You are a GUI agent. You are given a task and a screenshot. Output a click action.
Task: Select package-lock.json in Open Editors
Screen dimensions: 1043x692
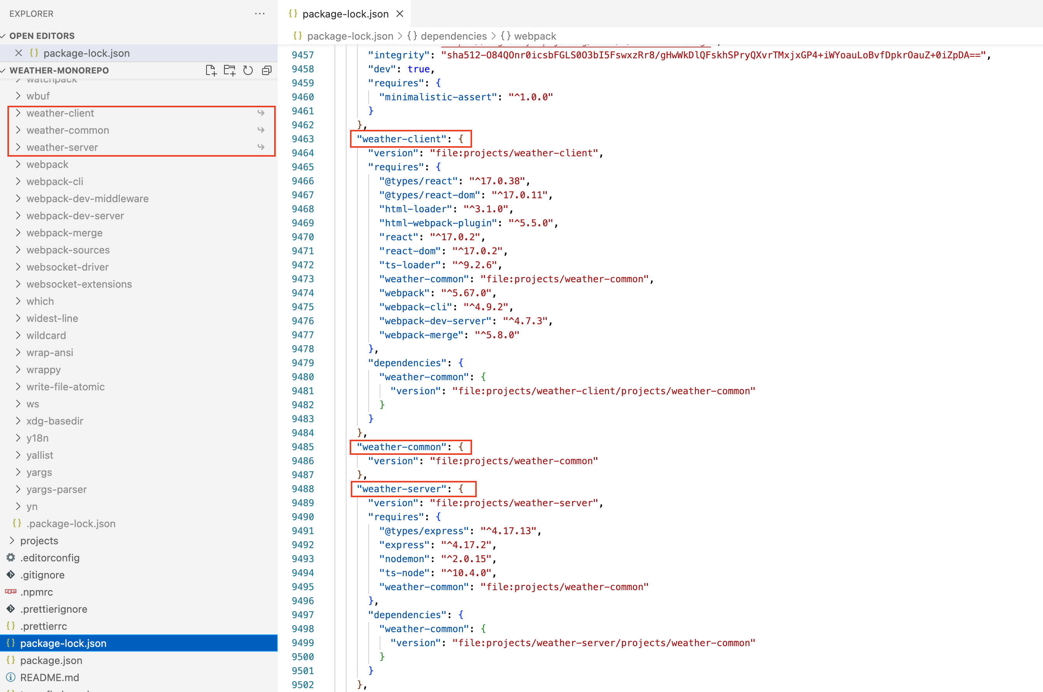click(86, 53)
